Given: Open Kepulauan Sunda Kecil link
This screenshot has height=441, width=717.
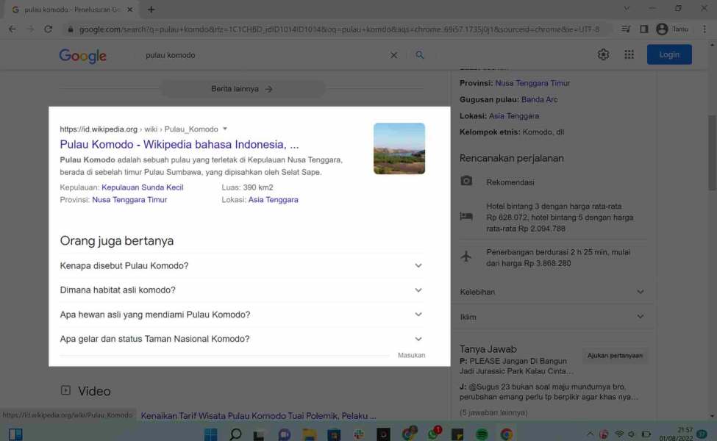Looking at the screenshot, I should pos(142,187).
